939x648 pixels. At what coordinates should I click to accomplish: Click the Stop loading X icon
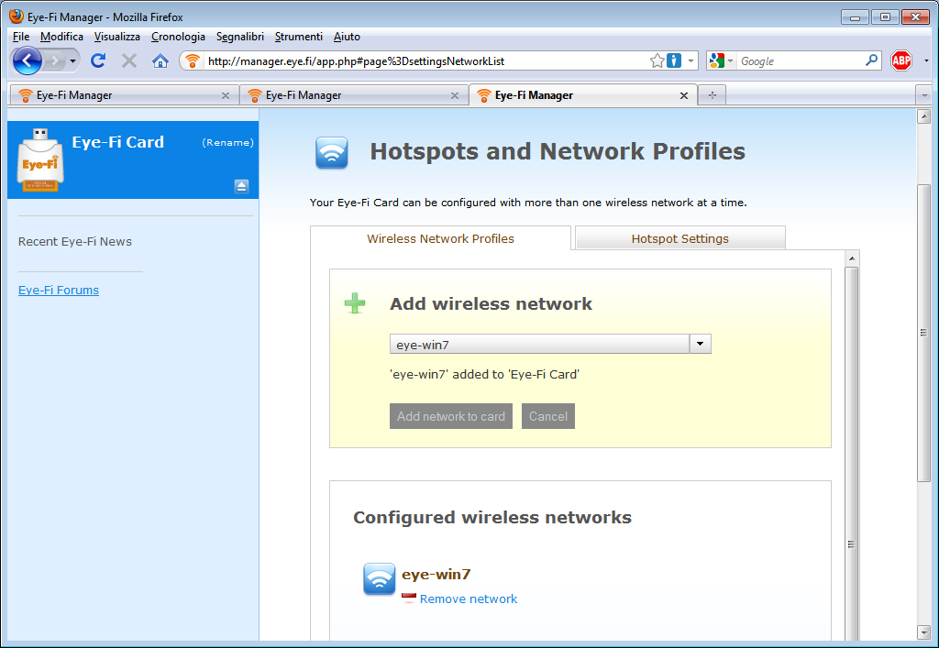click(128, 60)
